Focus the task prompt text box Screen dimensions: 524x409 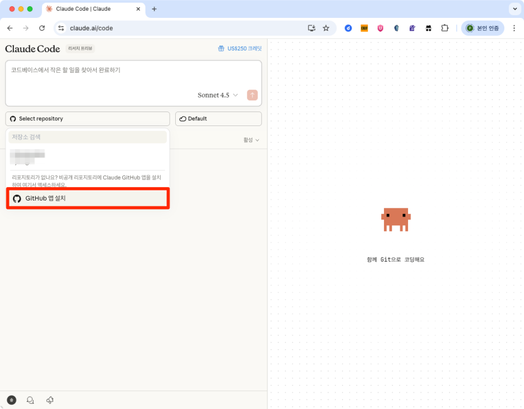point(133,83)
